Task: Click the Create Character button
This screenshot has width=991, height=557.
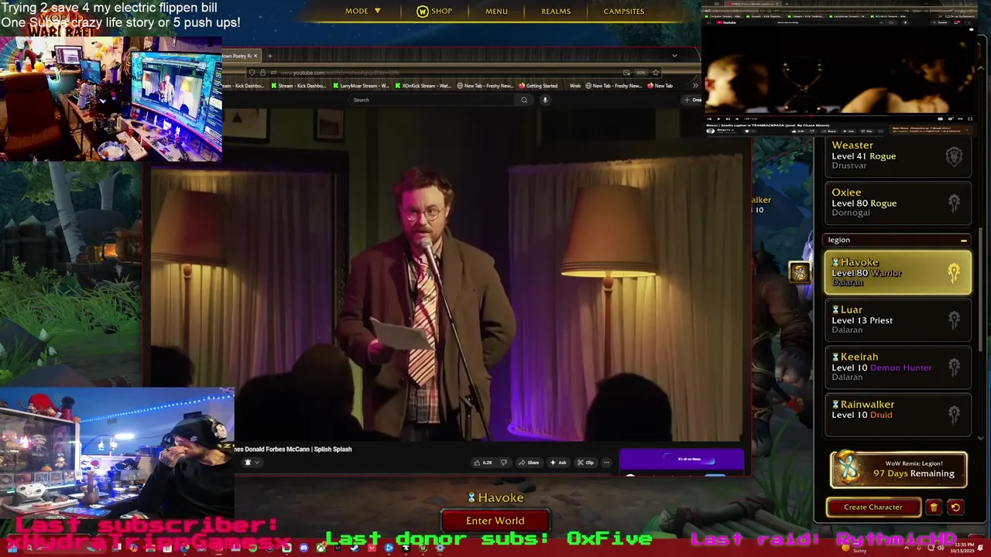Action: coord(873,507)
